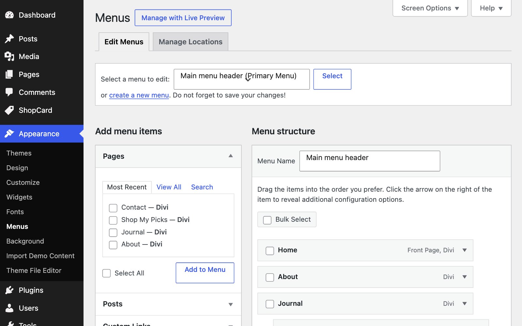Switch to the View All pages tab
This screenshot has width=522, height=326.
[x=169, y=187]
